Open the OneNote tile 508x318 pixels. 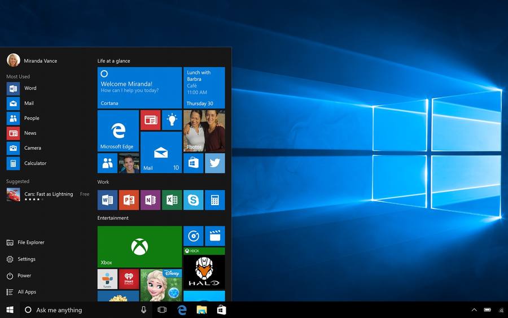click(150, 200)
